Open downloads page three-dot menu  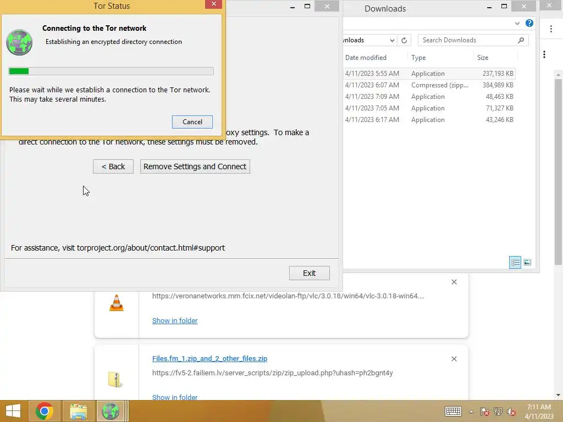(x=544, y=54)
